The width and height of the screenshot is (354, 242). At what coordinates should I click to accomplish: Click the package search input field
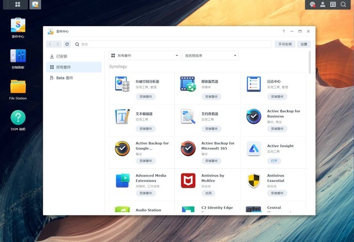[172, 44]
